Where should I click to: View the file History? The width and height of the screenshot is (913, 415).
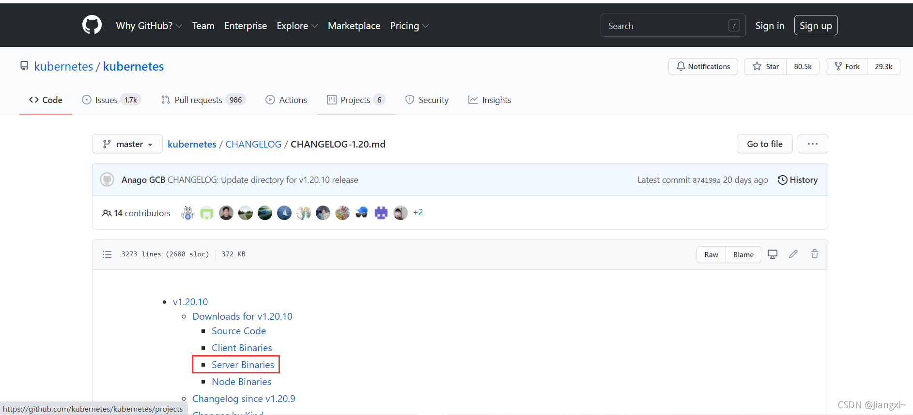(798, 180)
